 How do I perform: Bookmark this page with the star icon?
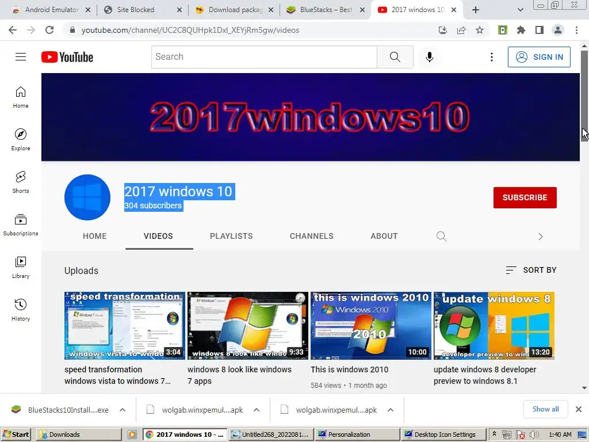click(x=480, y=30)
